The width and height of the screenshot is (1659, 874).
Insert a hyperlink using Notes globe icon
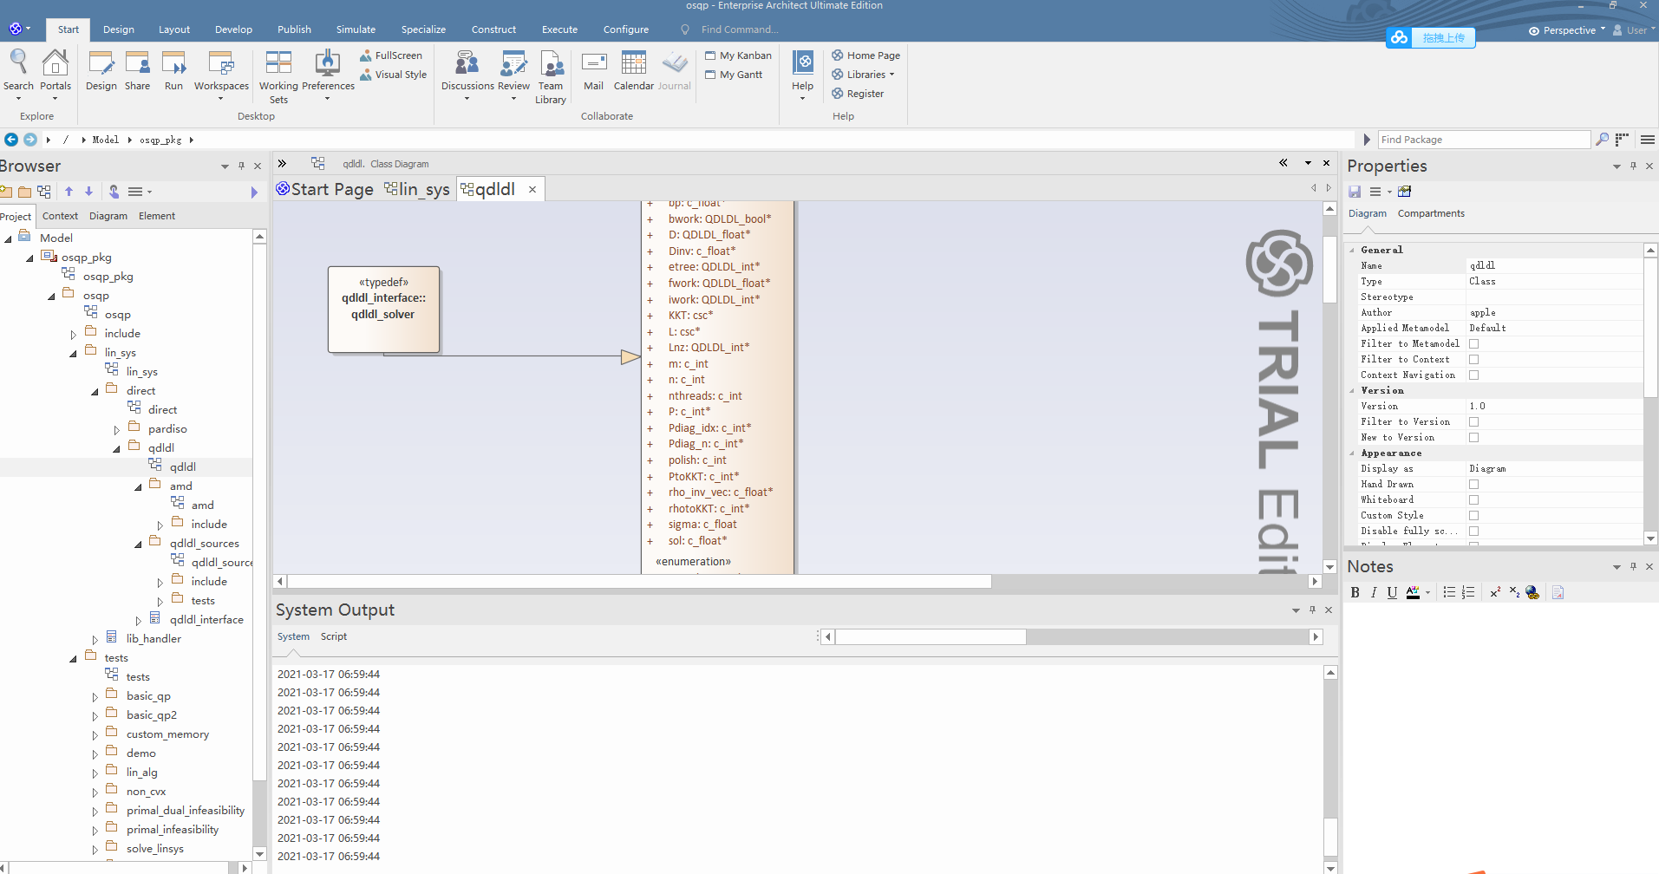click(x=1532, y=592)
